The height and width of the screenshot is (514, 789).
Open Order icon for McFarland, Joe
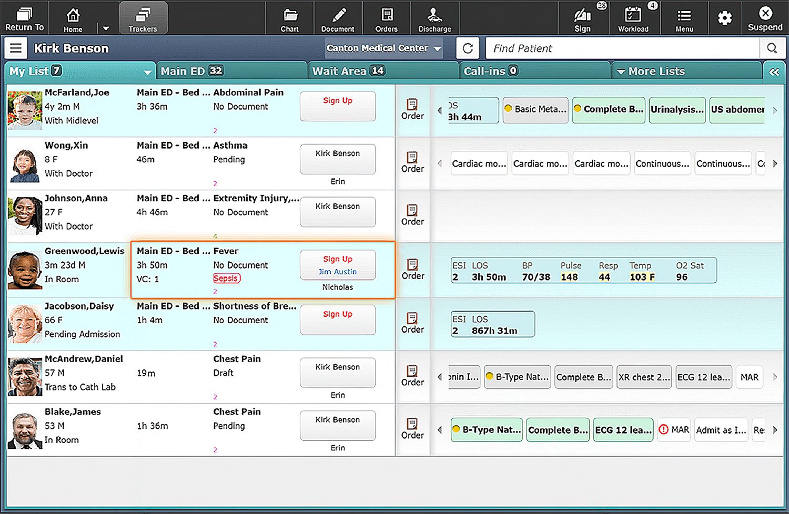pyautogui.click(x=412, y=109)
